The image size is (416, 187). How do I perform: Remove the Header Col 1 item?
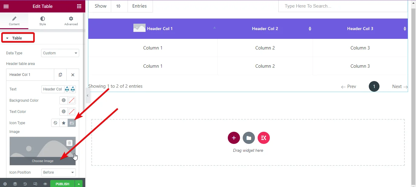(x=73, y=75)
